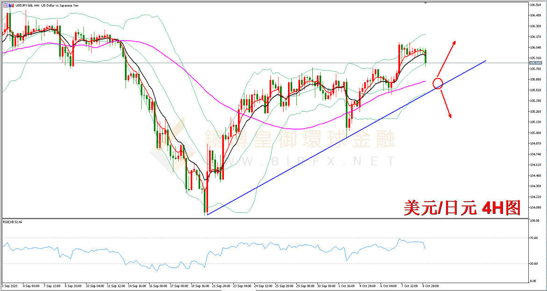Image resolution: width=547 pixels, height=291 pixels.
Task: Click the 3 Sep 2020 date label
Action: point(10,285)
